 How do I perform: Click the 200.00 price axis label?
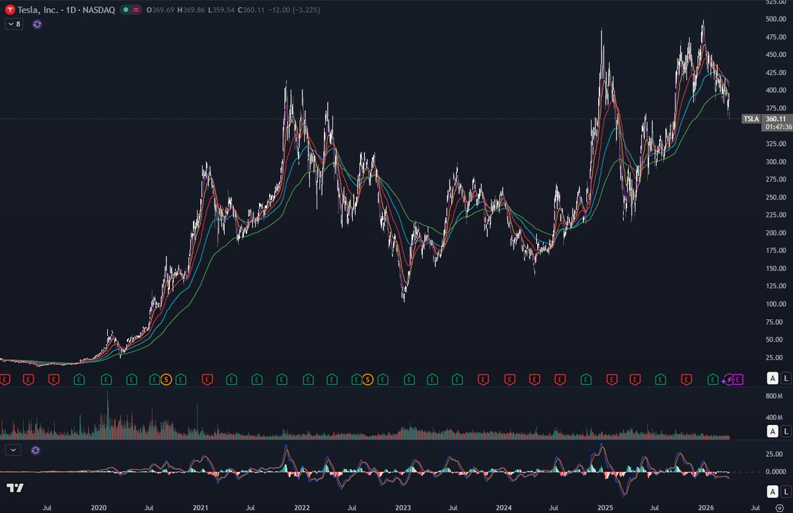coord(775,233)
